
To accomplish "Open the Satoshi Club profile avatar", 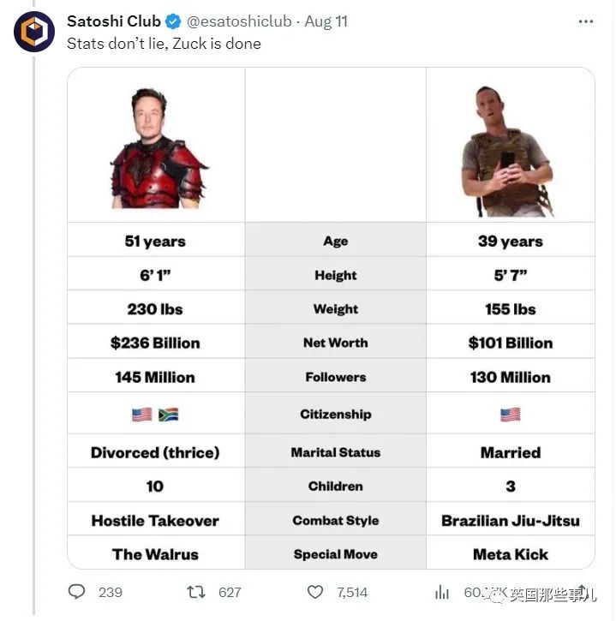I will [x=34, y=32].
